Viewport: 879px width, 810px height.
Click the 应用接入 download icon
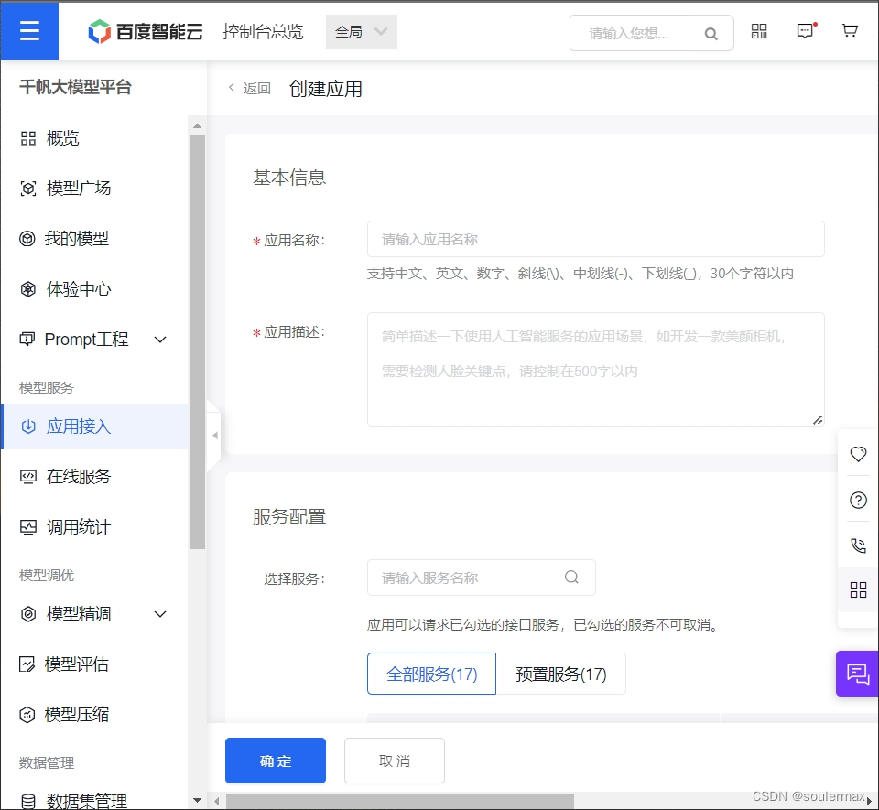28,427
